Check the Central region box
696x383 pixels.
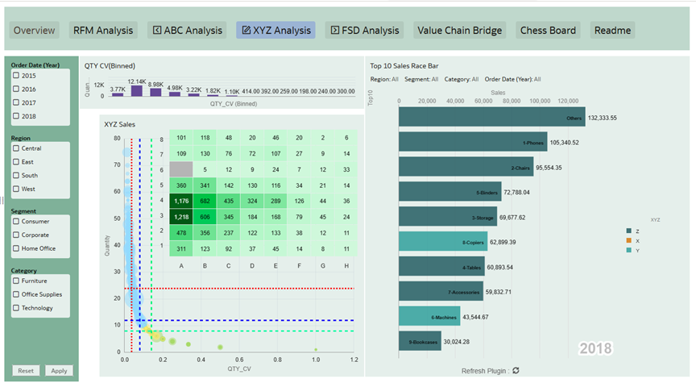(16, 148)
